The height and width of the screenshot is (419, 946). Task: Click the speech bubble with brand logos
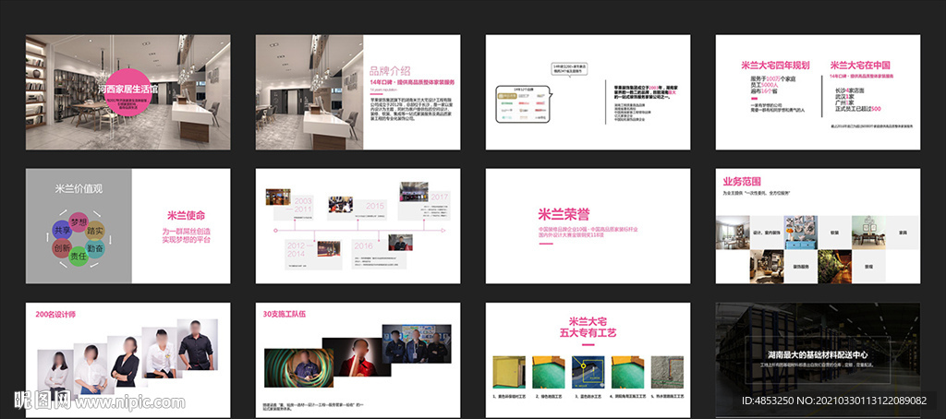pos(524,105)
